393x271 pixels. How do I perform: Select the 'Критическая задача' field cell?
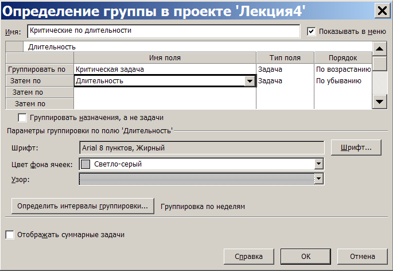point(165,69)
